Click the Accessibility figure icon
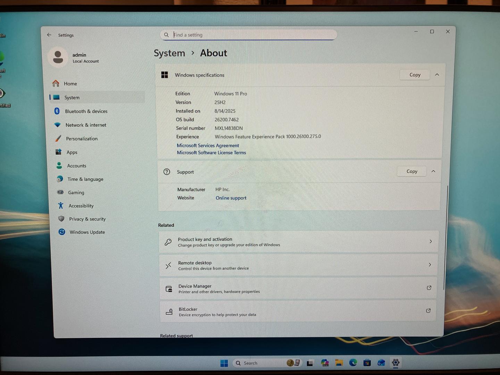 coord(61,206)
